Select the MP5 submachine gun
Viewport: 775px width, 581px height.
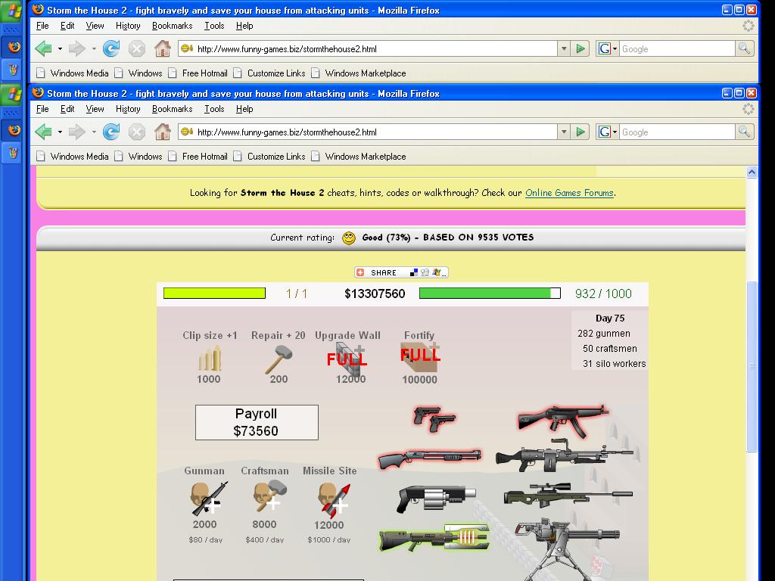pos(563,421)
